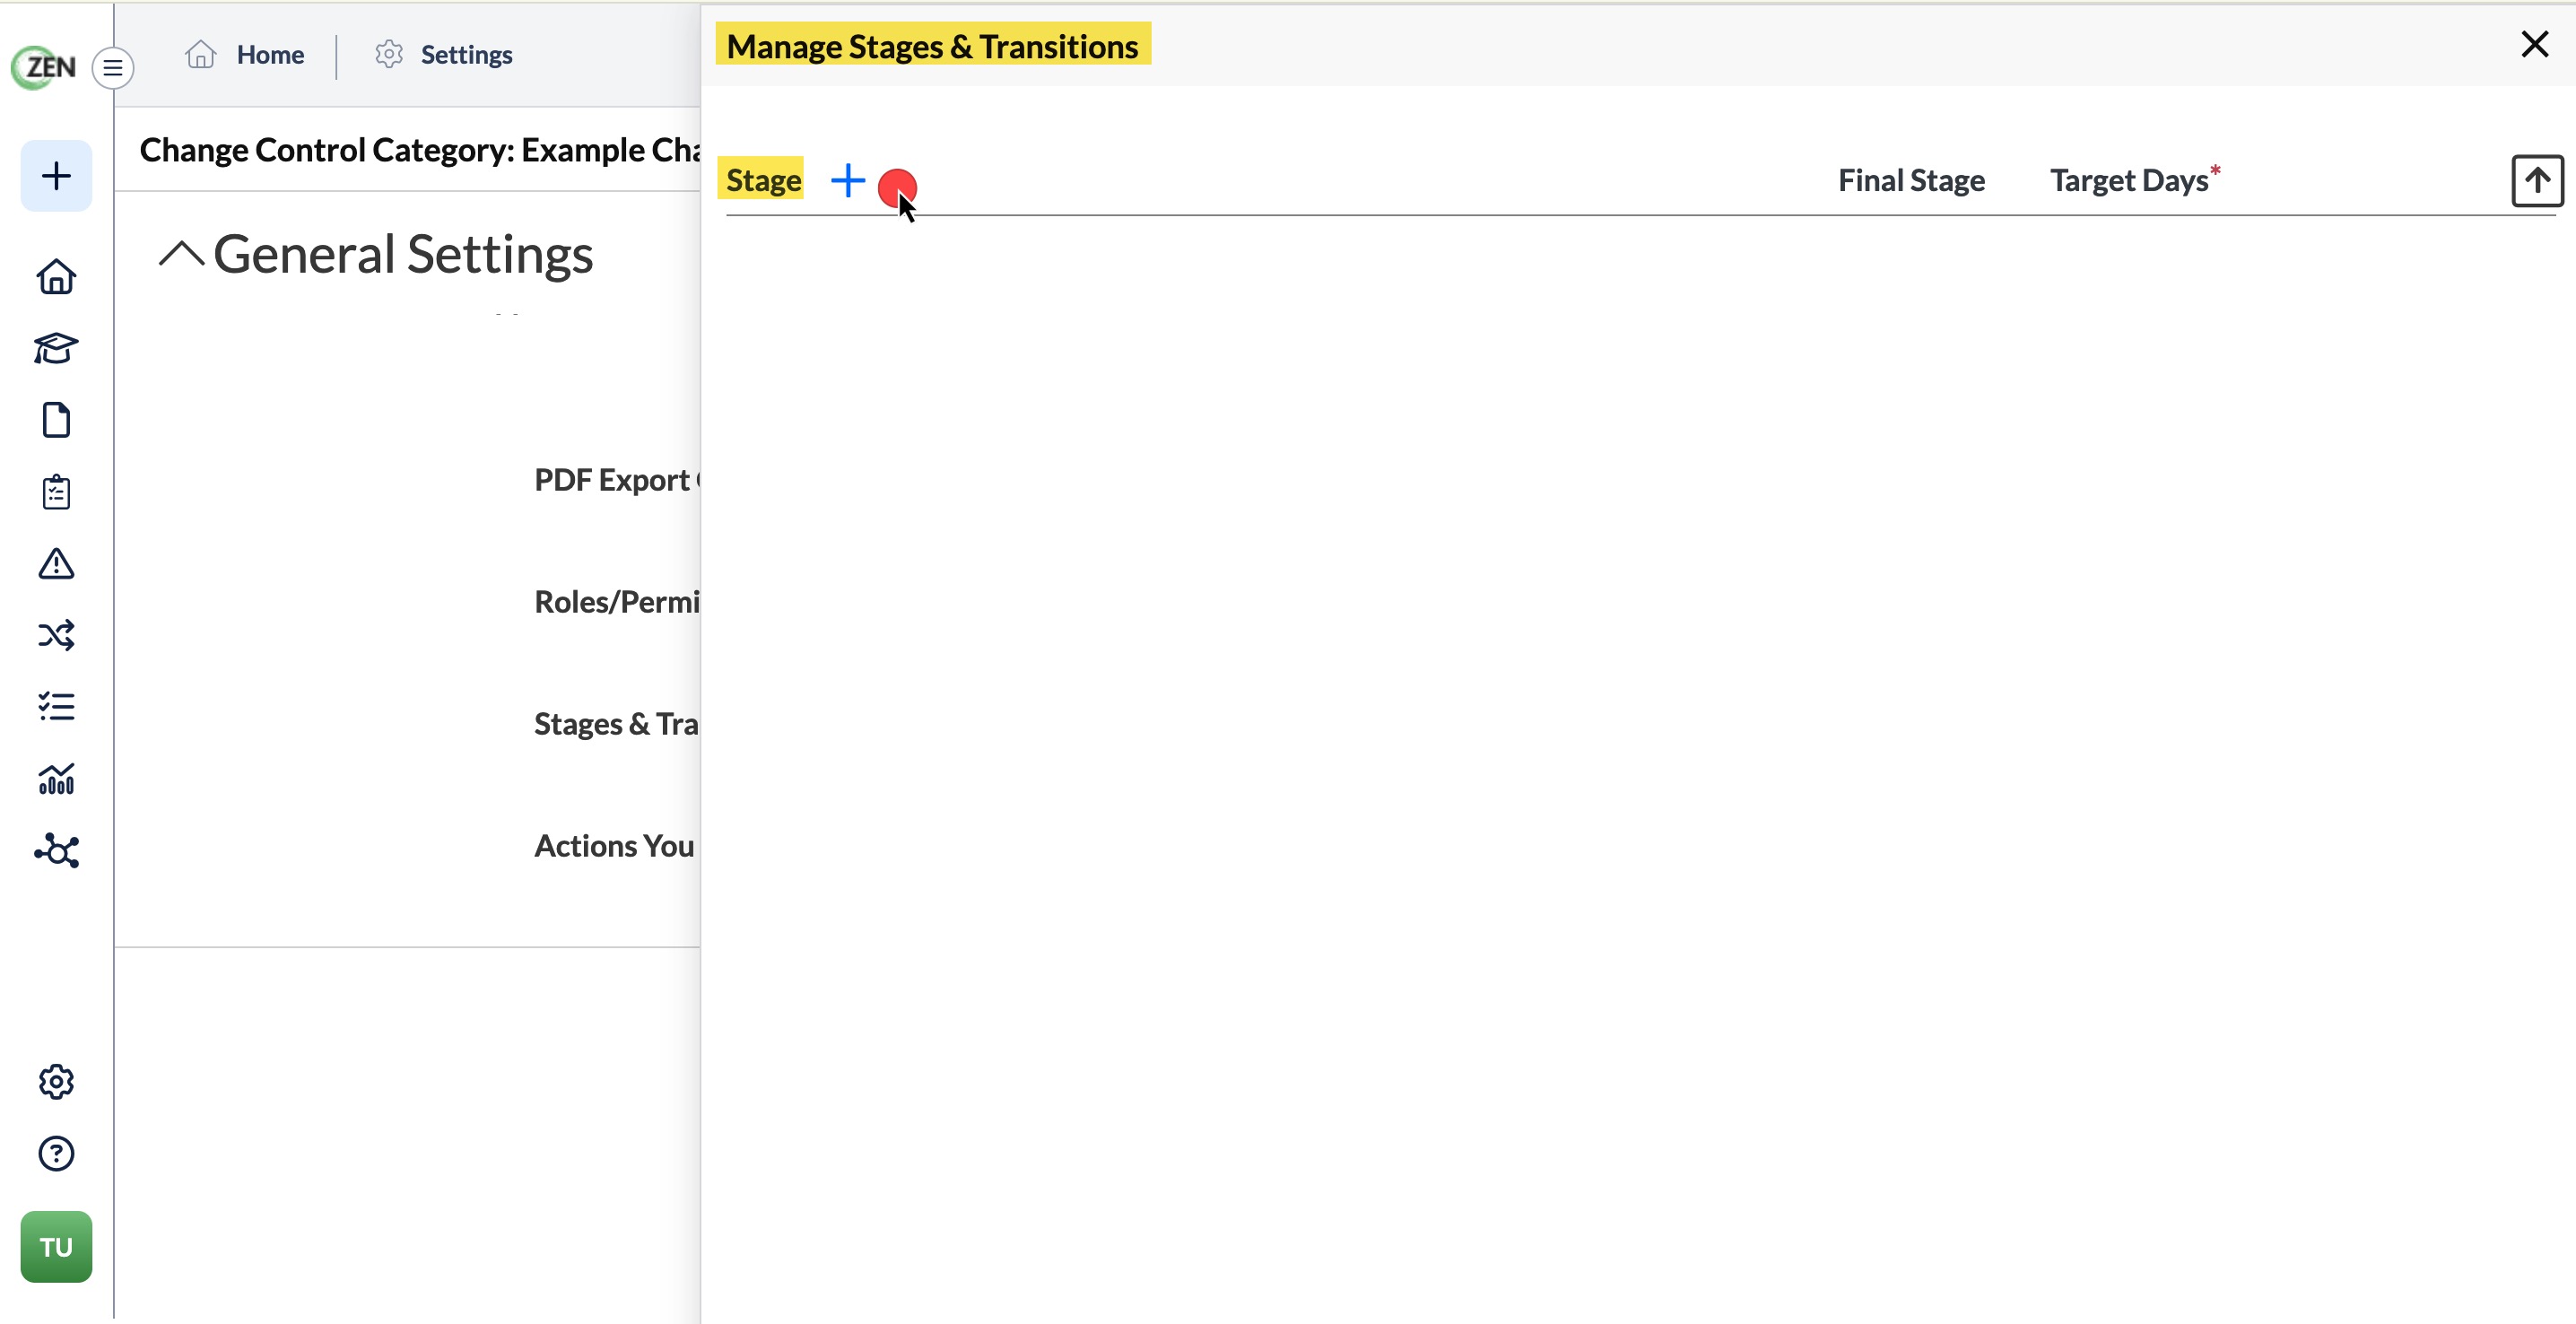Click the Manage Stages & Transitions title
Image resolution: width=2576 pixels, height=1324 pixels.
point(932,46)
